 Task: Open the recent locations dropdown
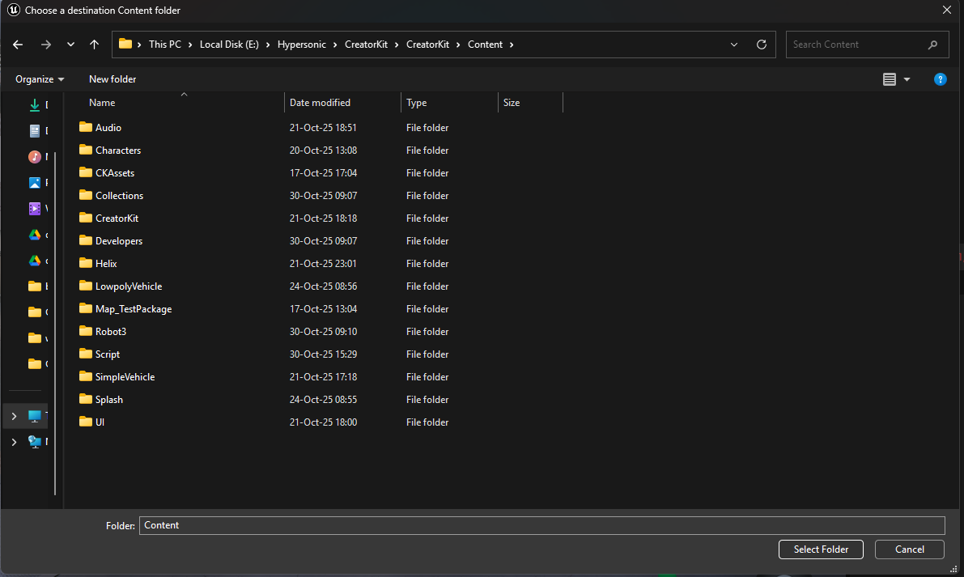[x=70, y=45]
